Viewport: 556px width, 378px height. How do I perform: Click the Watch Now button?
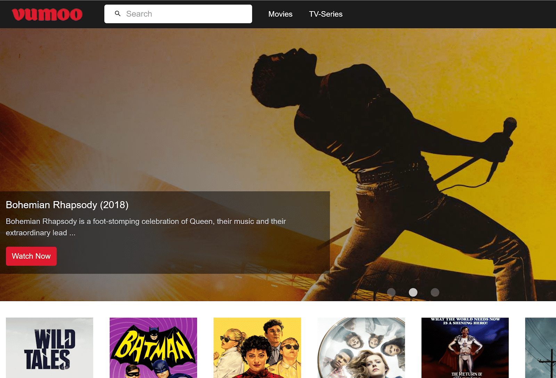(x=31, y=256)
